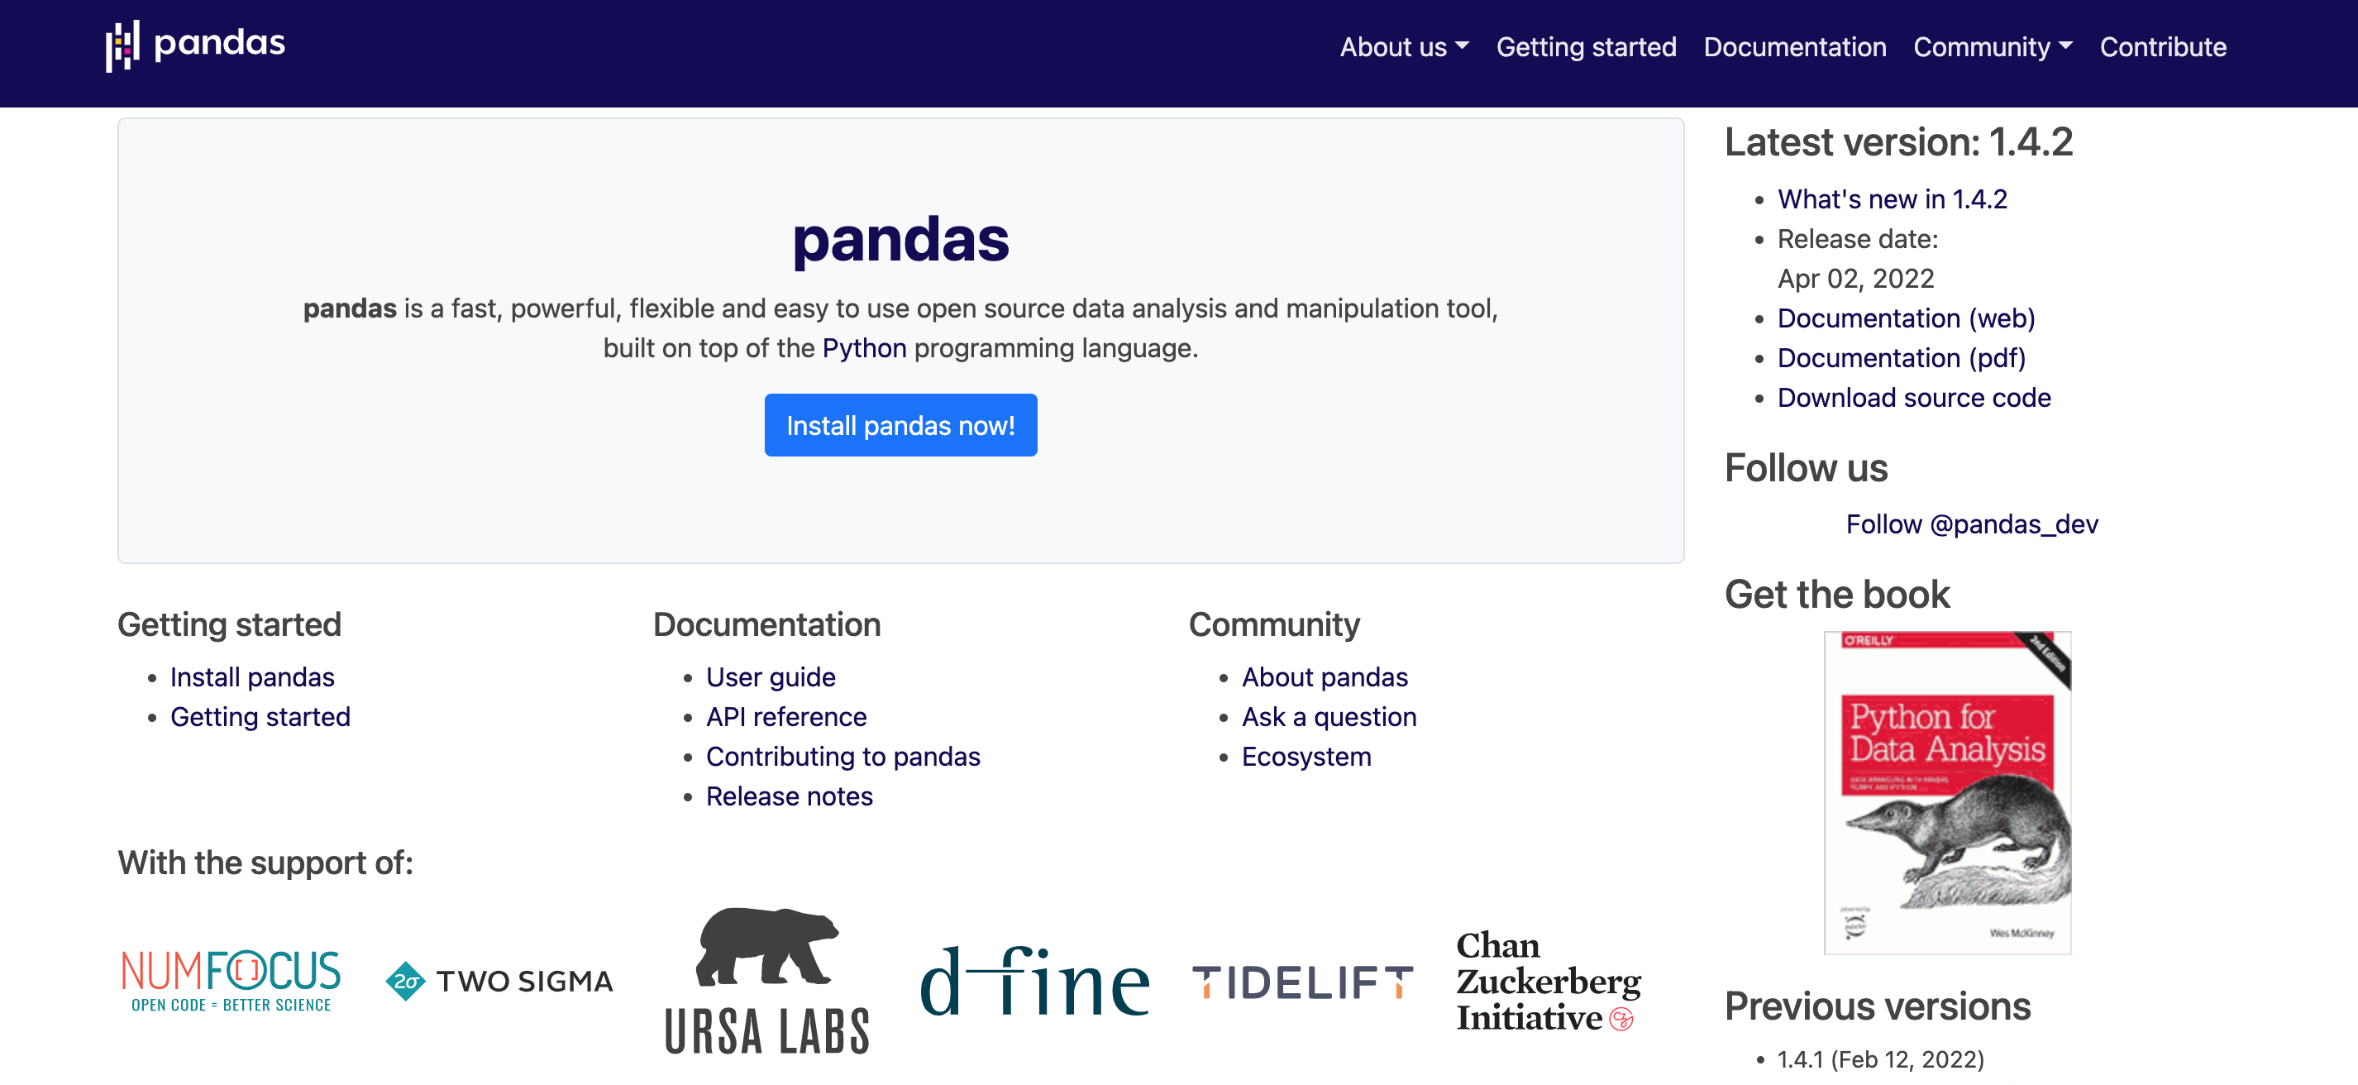
Task: Open What's new in 1.4.2
Action: point(1891,198)
